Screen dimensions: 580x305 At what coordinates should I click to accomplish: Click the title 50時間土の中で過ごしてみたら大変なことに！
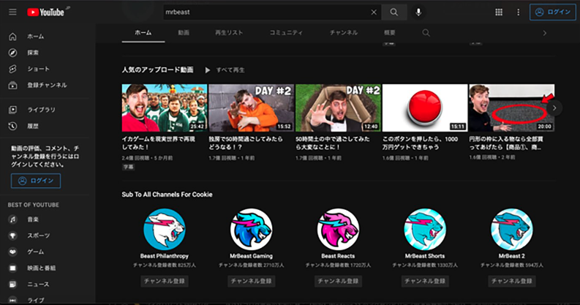coord(333,143)
